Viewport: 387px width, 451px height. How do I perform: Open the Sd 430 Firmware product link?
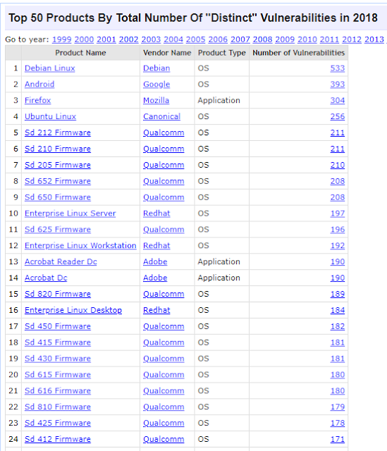pos(58,359)
